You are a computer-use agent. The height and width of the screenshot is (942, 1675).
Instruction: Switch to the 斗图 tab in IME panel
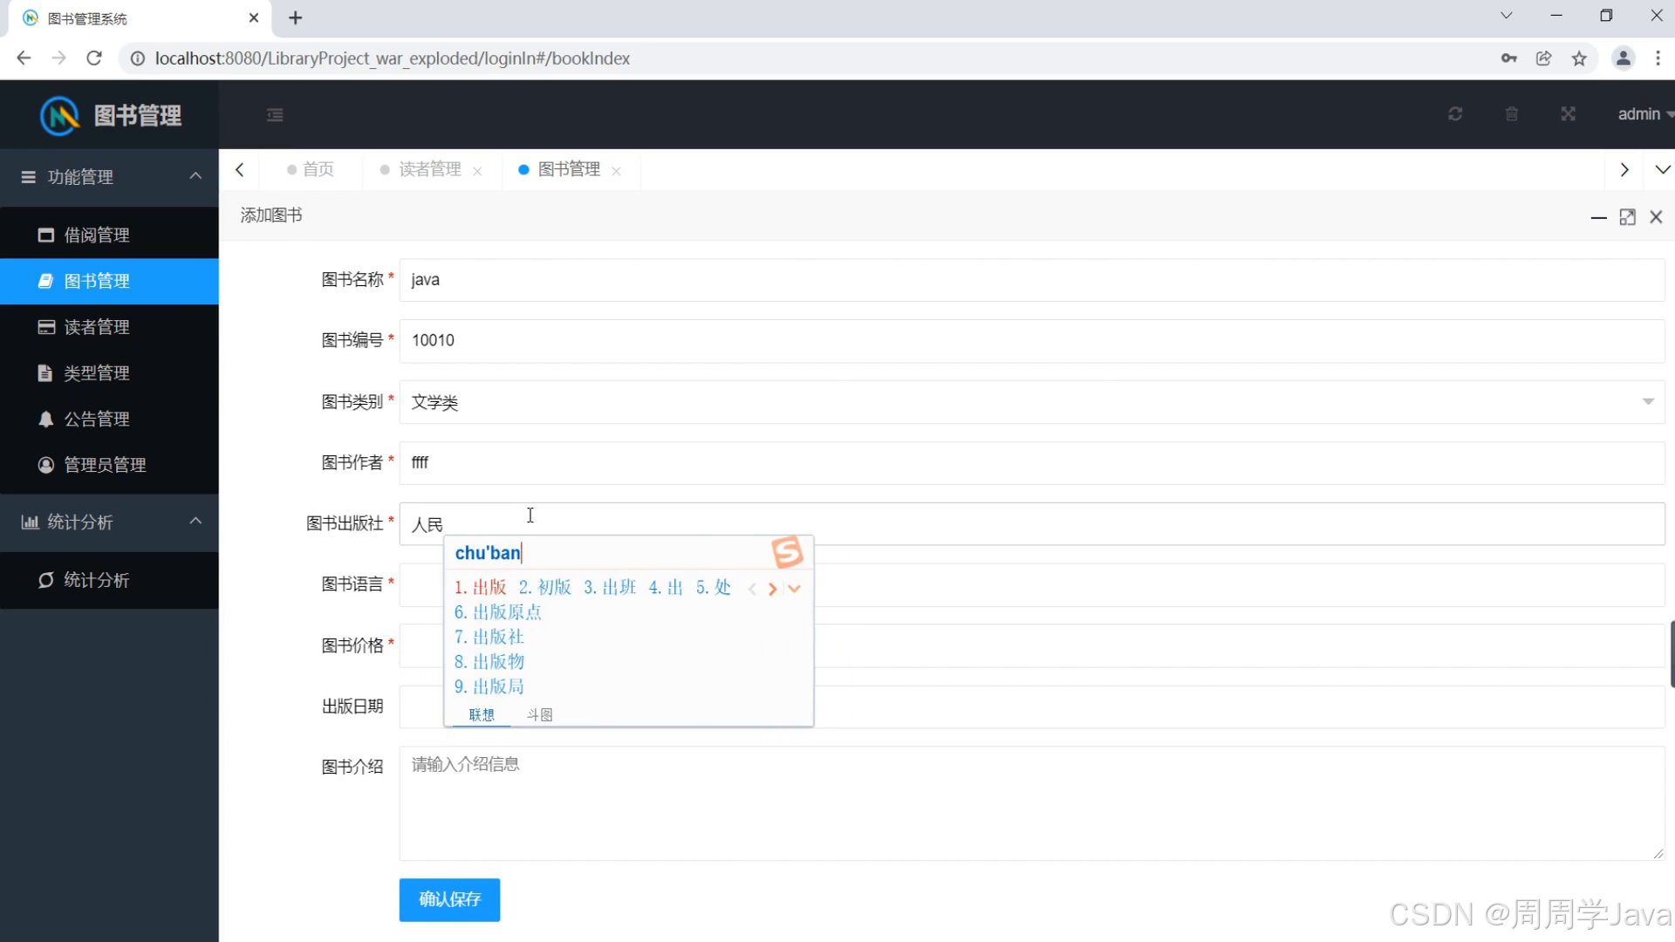click(539, 713)
